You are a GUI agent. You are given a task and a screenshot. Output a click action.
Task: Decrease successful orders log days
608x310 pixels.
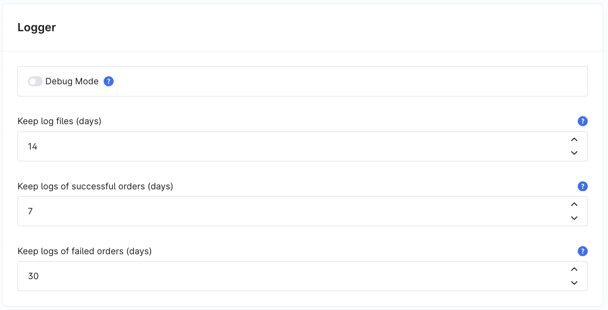pos(574,218)
